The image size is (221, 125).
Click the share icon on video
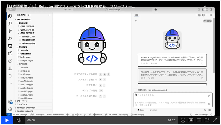tap(204, 7)
